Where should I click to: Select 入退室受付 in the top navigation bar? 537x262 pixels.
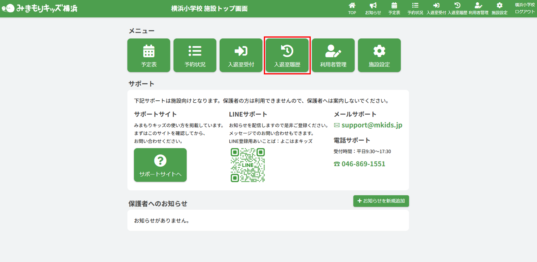[x=436, y=9]
